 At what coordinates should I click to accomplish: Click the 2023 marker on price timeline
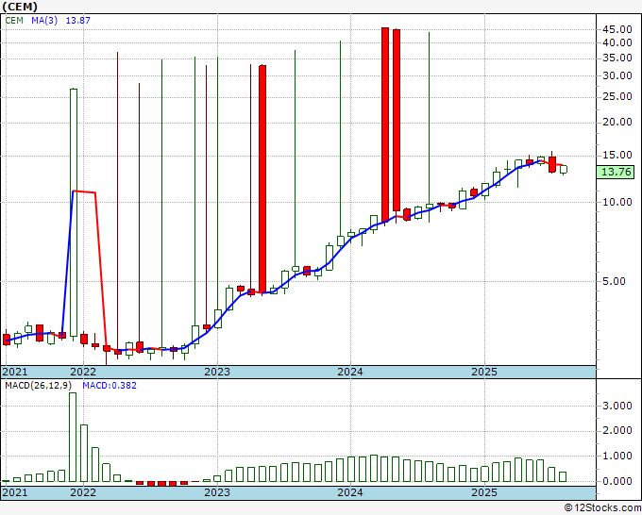coord(217,372)
